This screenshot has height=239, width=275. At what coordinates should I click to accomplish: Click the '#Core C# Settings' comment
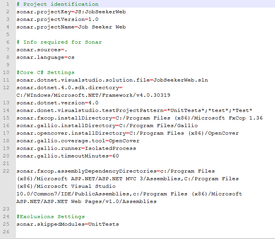(x=45, y=72)
